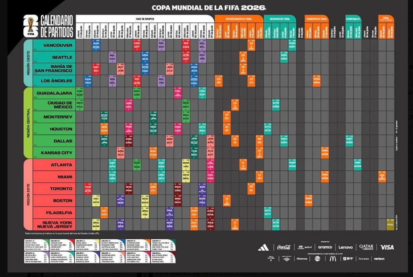Select the Fase de Grupos header tab
The image size is (413, 277).
pyautogui.click(x=145, y=19)
